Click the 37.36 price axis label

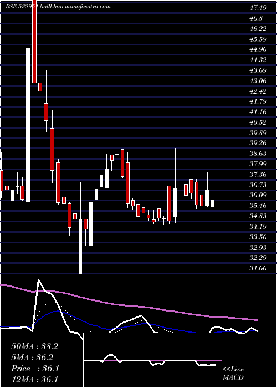click(258, 175)
